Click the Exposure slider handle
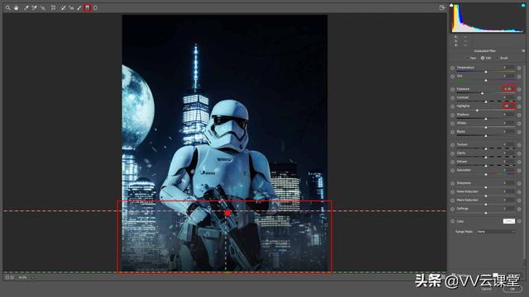The width and height of the screenshot is (529, 297). 482,93
